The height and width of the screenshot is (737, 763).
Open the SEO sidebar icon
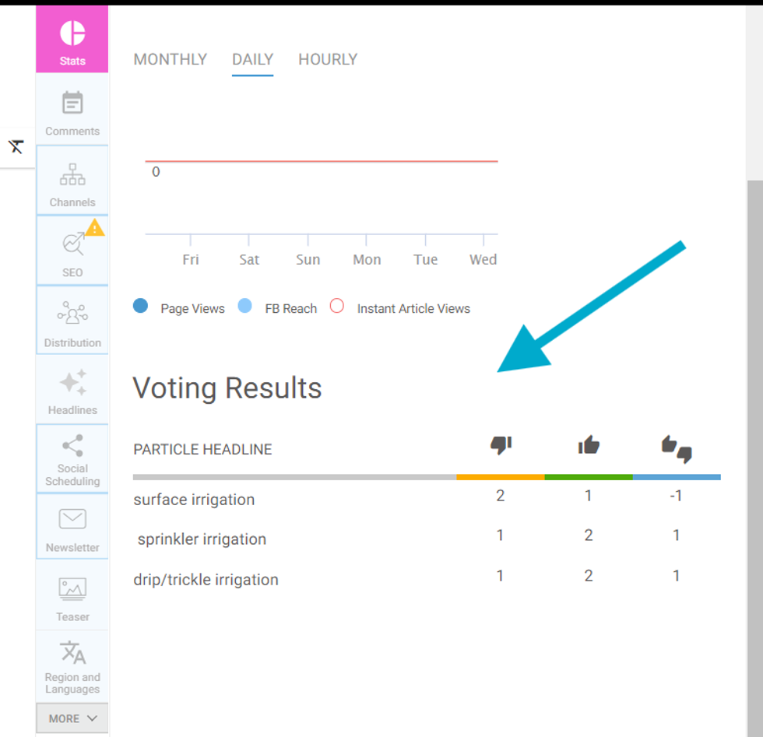pos(72,244)
